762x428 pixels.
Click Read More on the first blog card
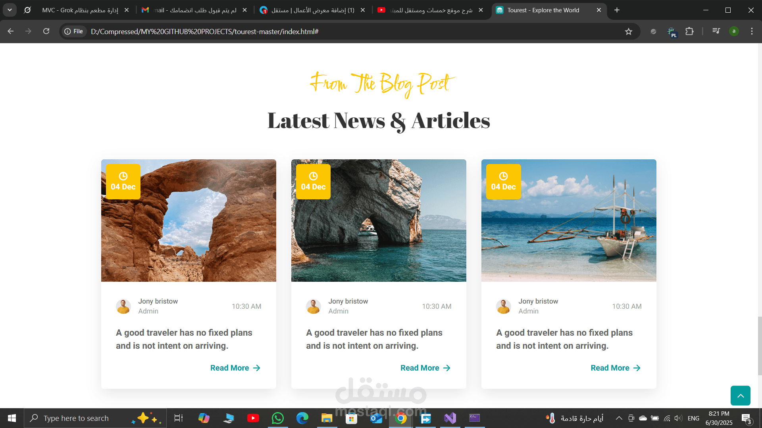coord(235,368)
